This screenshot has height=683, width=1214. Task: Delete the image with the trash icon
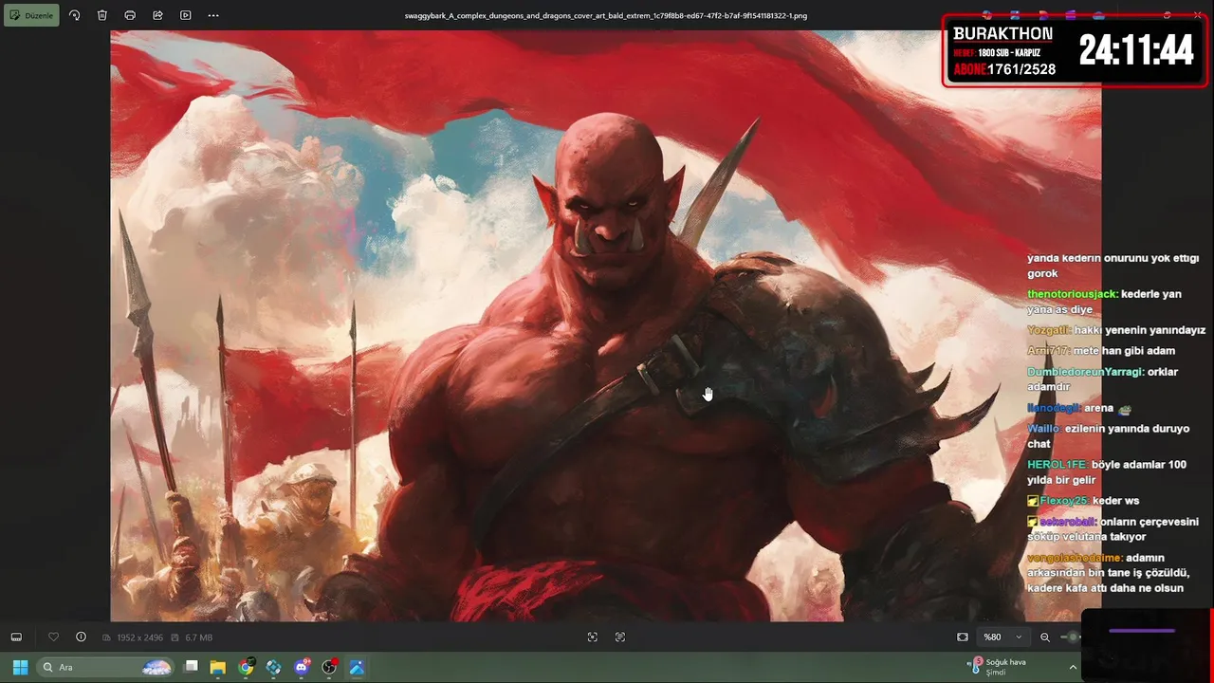pos(102,15)
